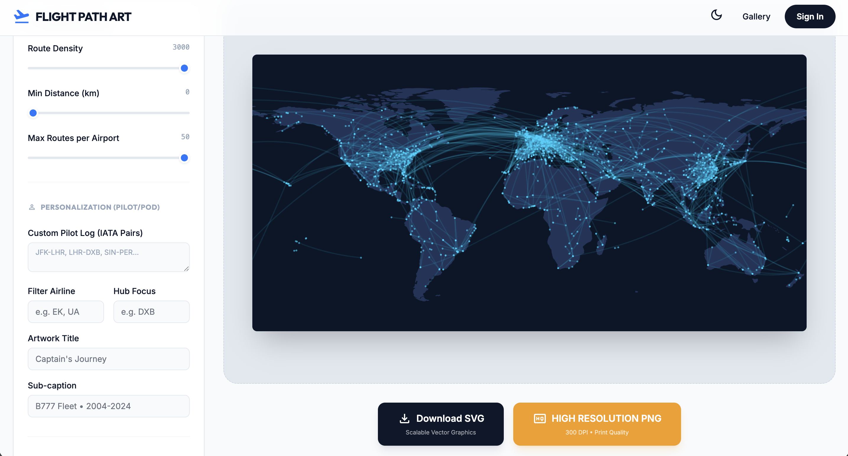The width and height of the screenshot is (848, 456).
Task: Download the artwork as SVG
Action: [441, 424]
